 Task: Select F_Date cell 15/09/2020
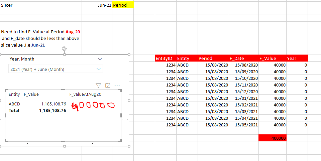coord(244,72)
